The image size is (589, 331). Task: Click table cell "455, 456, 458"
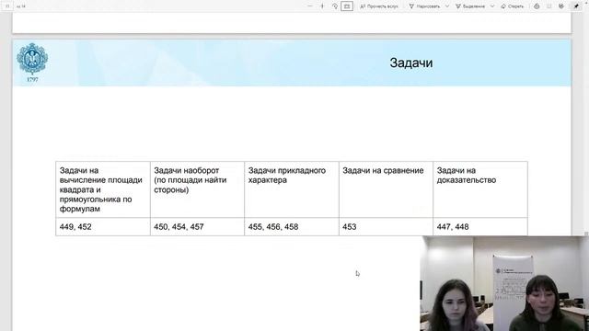pyautogui.click(x=291, y=227)
